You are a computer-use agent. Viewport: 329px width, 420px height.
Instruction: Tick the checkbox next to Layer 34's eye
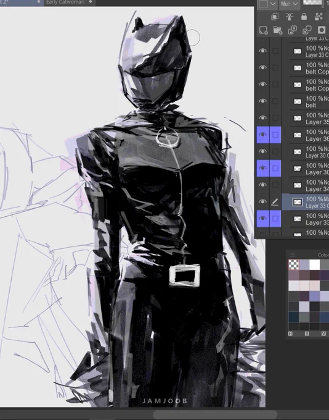tap(275, 185)
